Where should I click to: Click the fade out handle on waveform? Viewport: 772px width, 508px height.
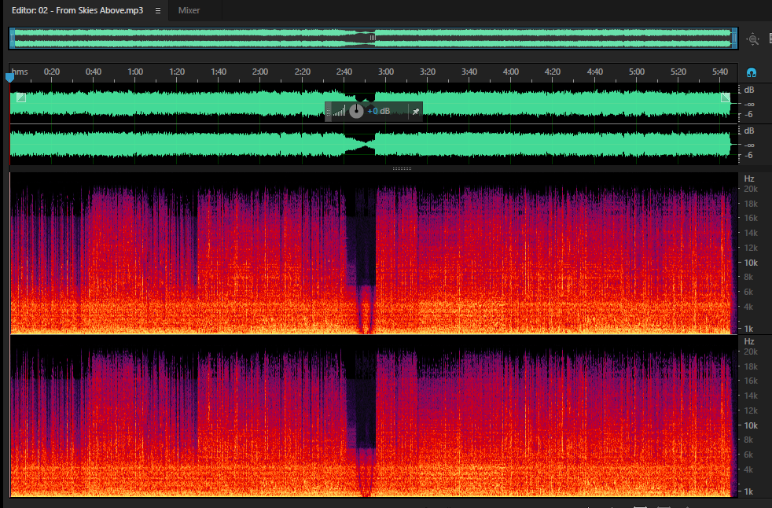726,97
